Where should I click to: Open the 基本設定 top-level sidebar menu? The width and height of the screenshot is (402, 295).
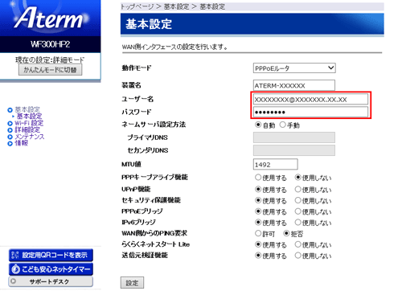pyautogui.click(x=27, y=109)
